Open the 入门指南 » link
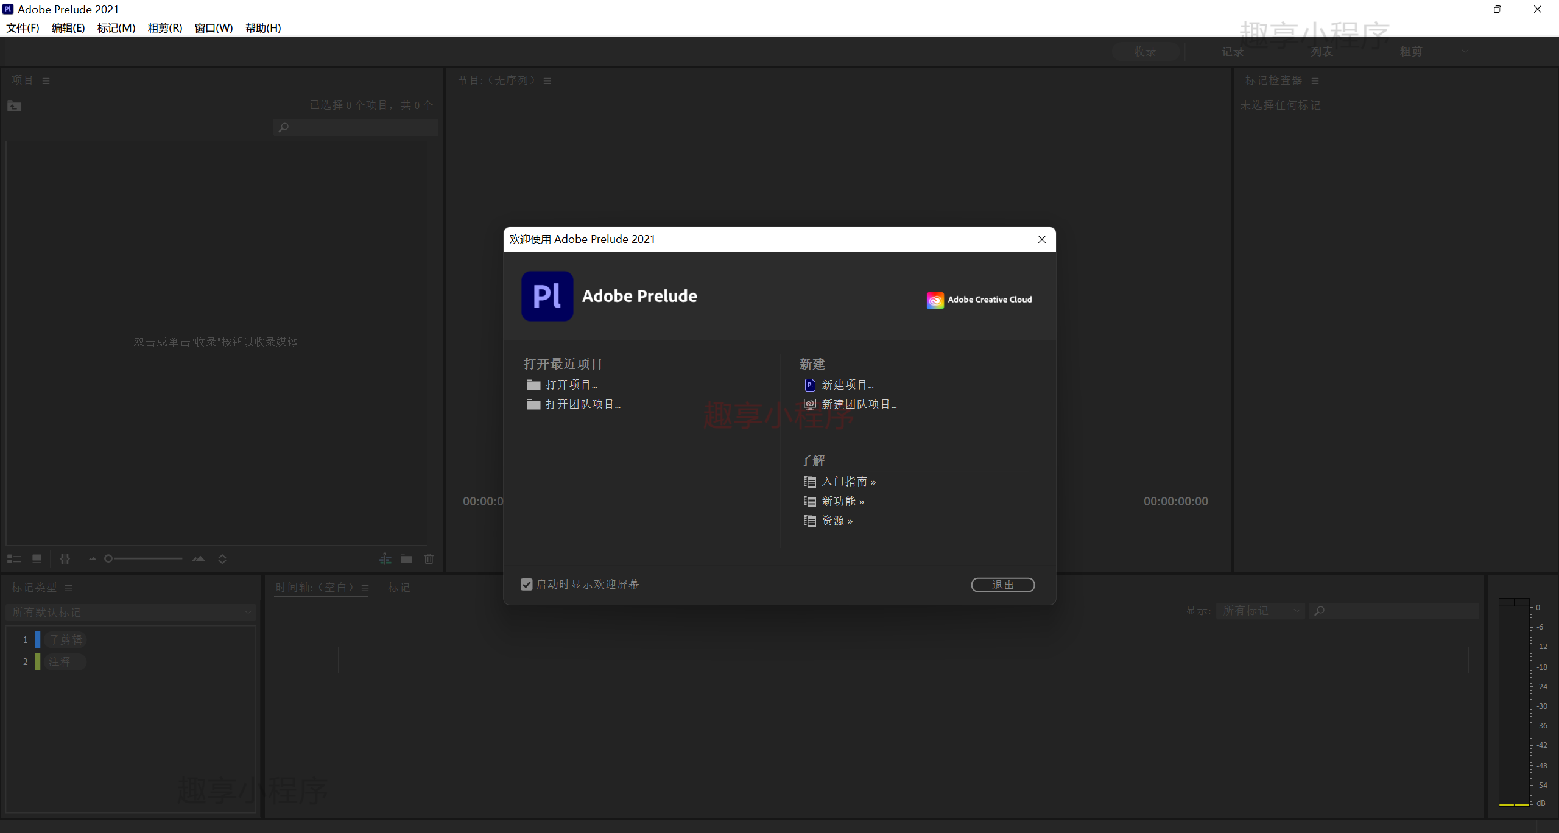The image size is (1559, 833). (848, 482)
